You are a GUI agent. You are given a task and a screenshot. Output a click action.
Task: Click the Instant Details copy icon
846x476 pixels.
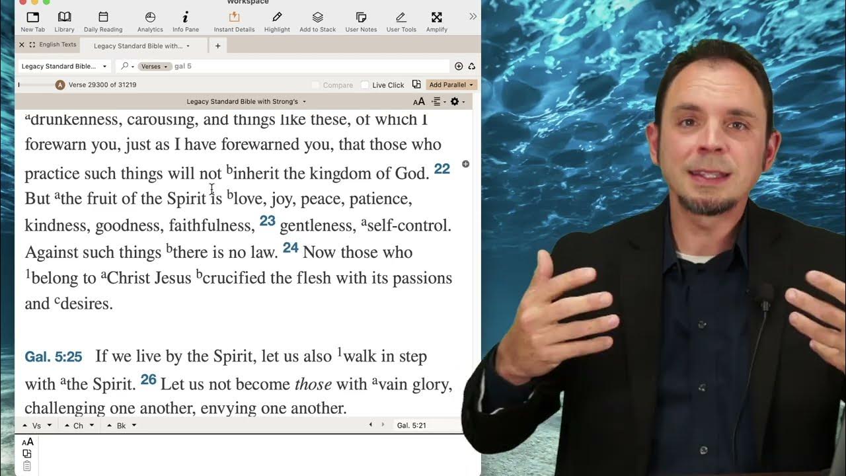[27, 454]
